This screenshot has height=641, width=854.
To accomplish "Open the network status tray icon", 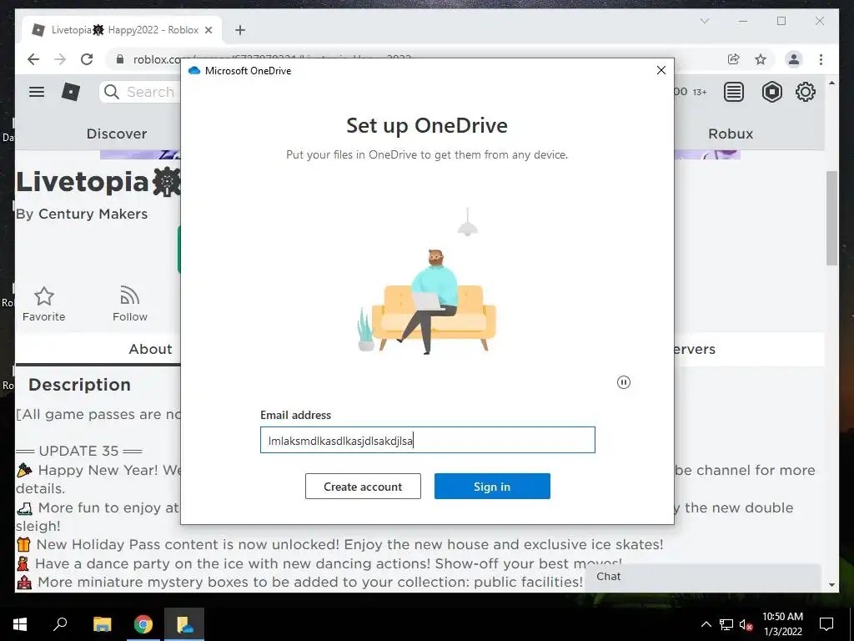I will tap(726, 624).
